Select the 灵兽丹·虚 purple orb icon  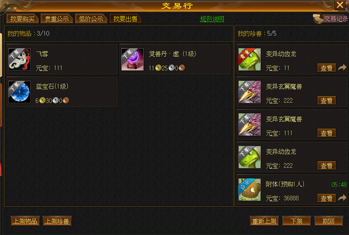132,59
